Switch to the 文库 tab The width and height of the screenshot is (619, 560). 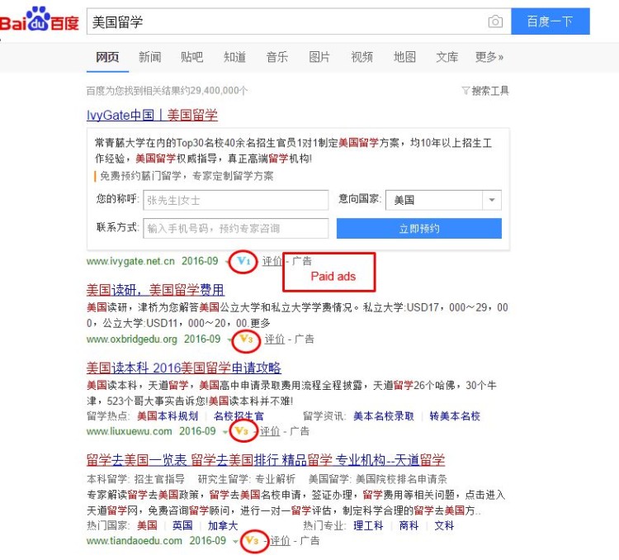pos(447,57)
